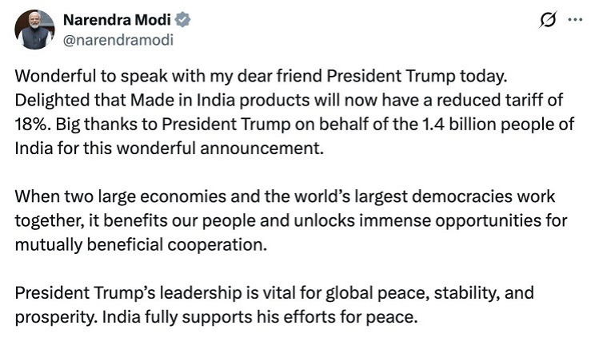Click Narendra Modi's profile picture
Viewport: 599px width, 345px height.
(x=33, y=30)
